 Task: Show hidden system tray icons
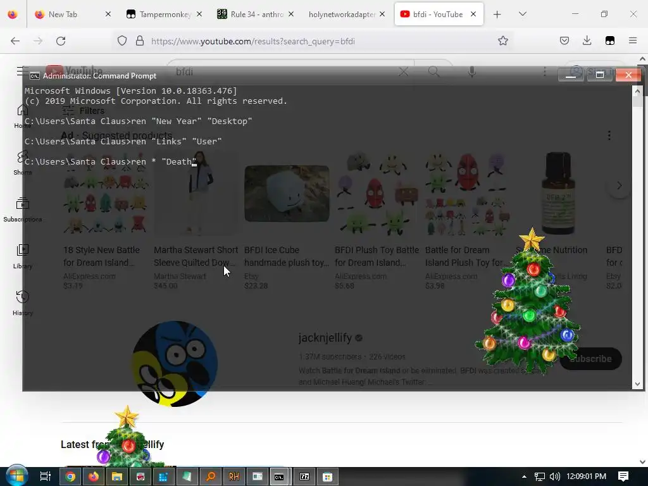[x=524, y=477]
